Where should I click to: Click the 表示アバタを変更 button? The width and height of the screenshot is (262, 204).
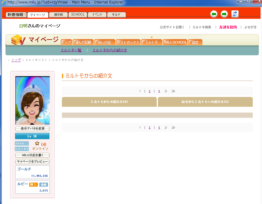pos(32,129)
